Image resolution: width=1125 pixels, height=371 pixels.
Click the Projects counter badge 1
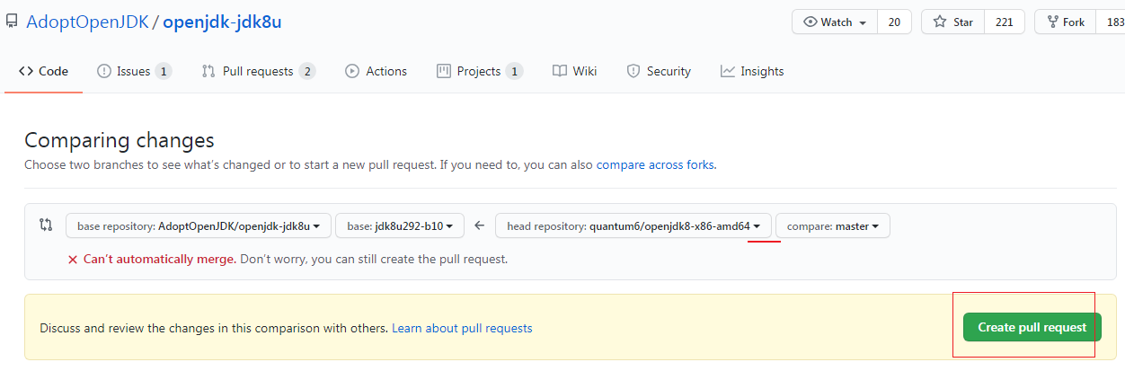pos(515,71)
